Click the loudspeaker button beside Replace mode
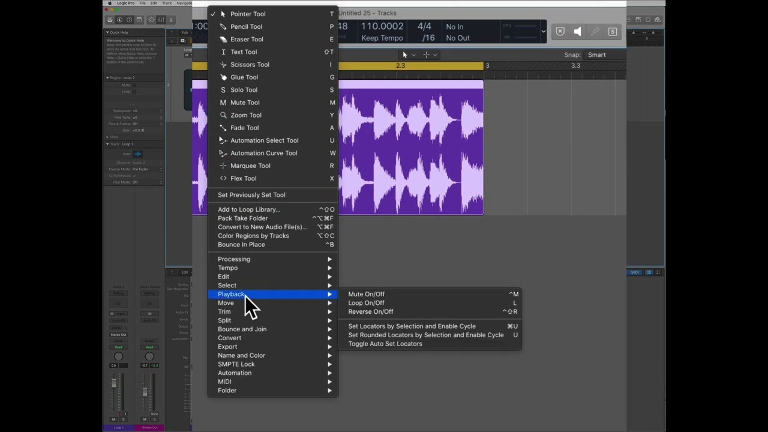The width and height of the screenshot is (768, 432). click(577, 32)
